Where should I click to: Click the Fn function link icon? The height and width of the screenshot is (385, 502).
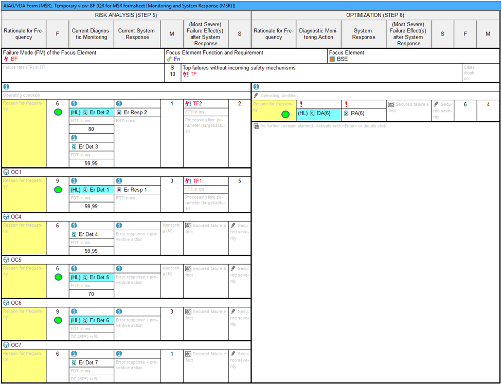169,59
